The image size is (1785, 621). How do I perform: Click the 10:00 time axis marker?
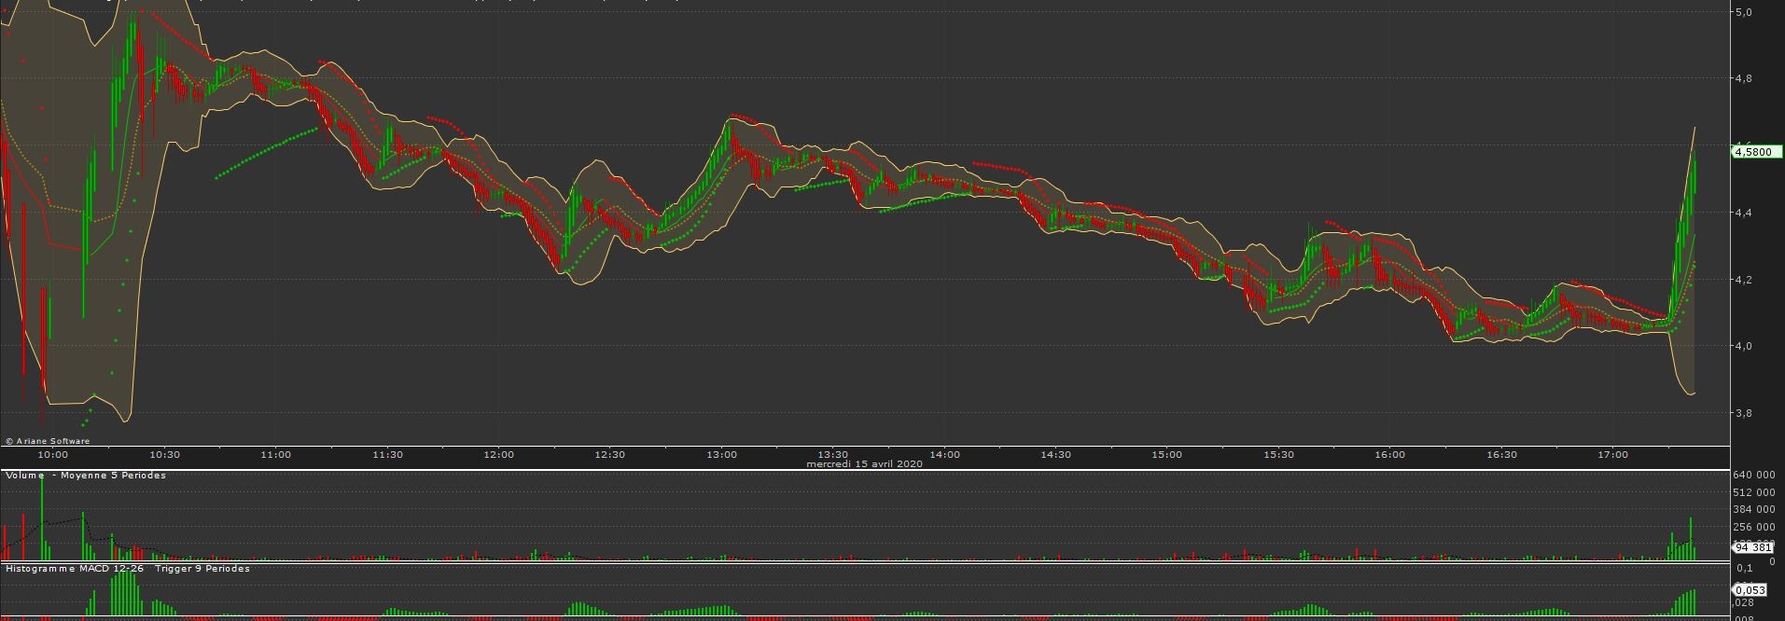pos(52,455)
